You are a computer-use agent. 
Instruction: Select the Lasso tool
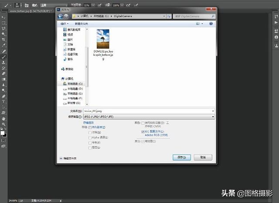3,28
